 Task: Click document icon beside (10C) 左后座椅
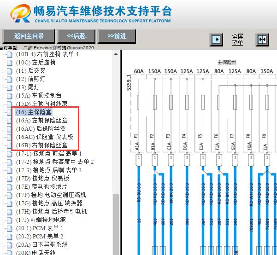coord(10,63)
